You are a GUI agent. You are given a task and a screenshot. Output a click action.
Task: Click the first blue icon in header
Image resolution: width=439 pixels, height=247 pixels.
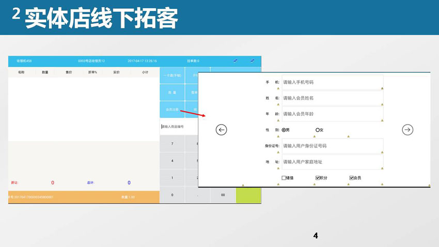click(x=236, y=61)
